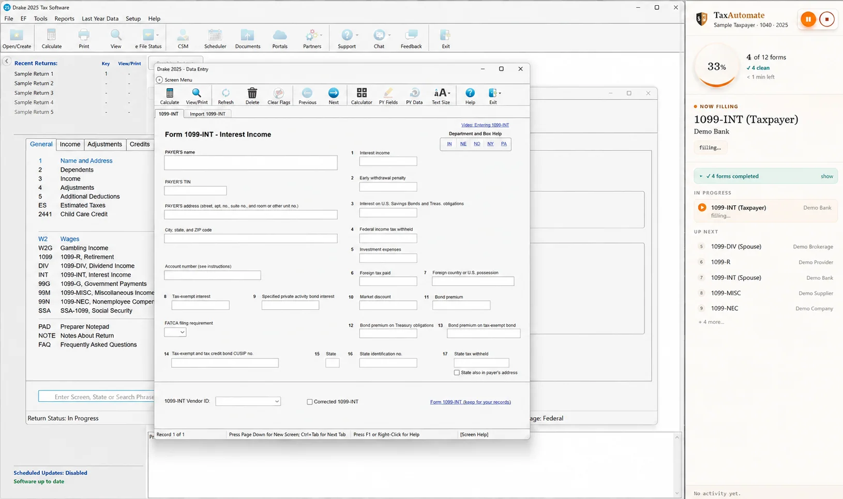Click Interest income box 1 field
This screenshot has height=499, width=843.
(x=388, y=161)
